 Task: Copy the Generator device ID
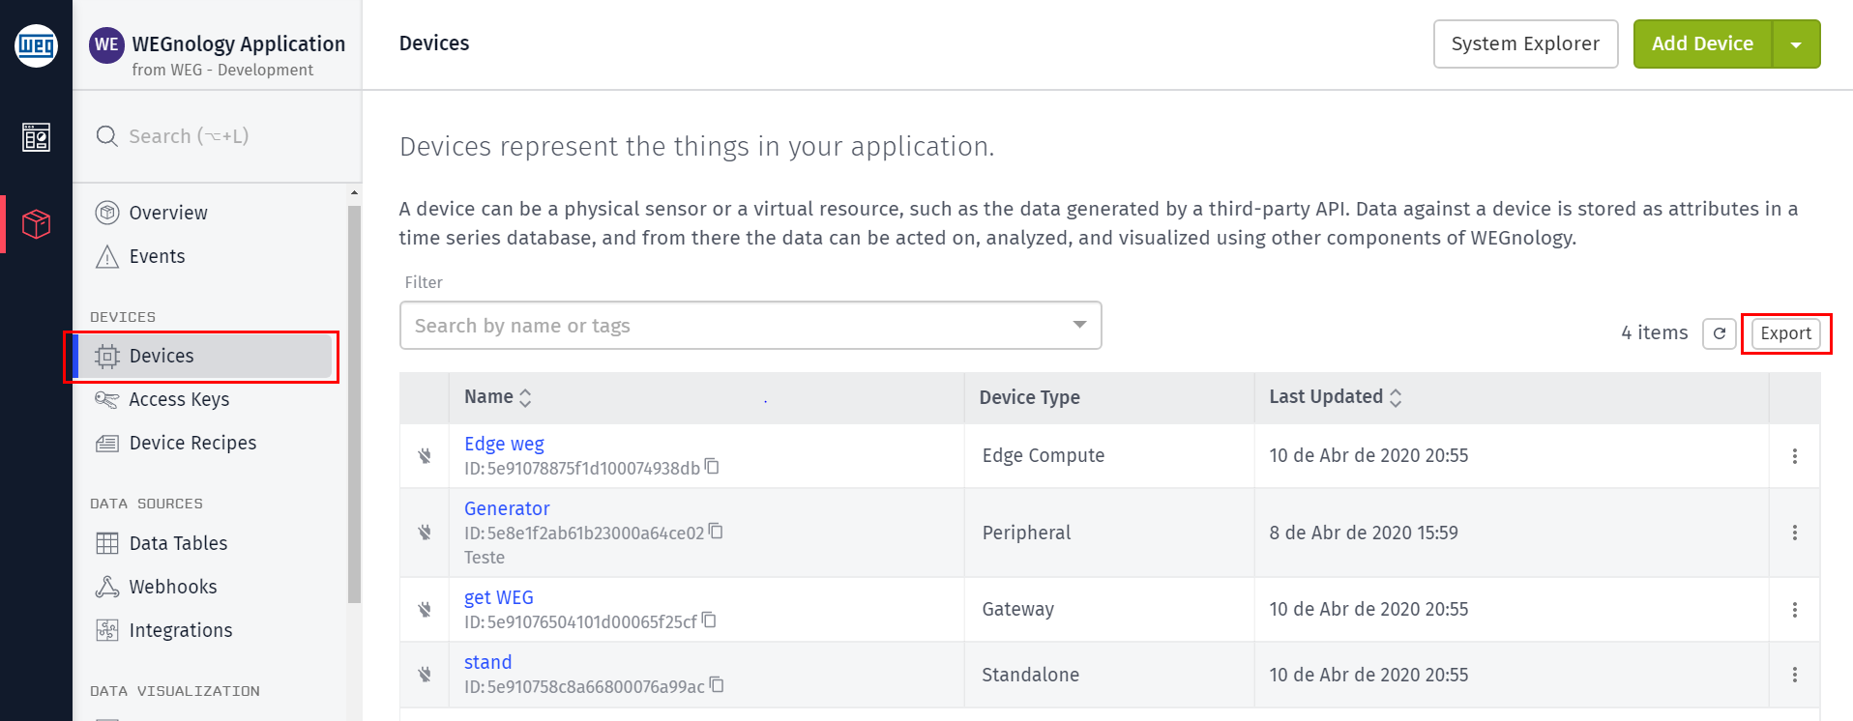716,532
